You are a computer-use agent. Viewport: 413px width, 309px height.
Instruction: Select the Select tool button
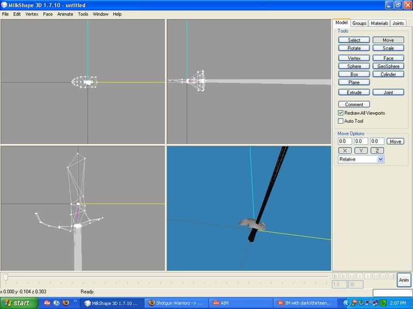click(354, 40)
